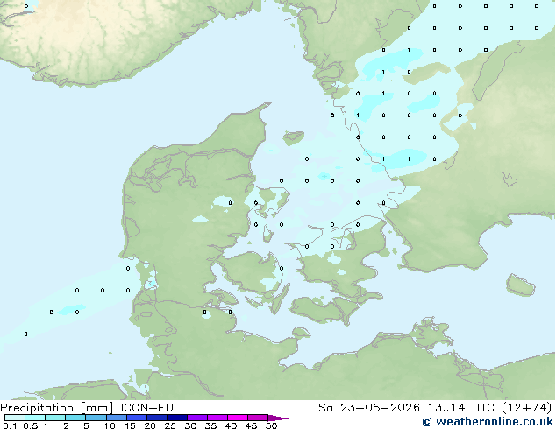The image size is (556, 429).
Task: Click the "Precipitation [mm]" title text
Action: click(57, 408)
